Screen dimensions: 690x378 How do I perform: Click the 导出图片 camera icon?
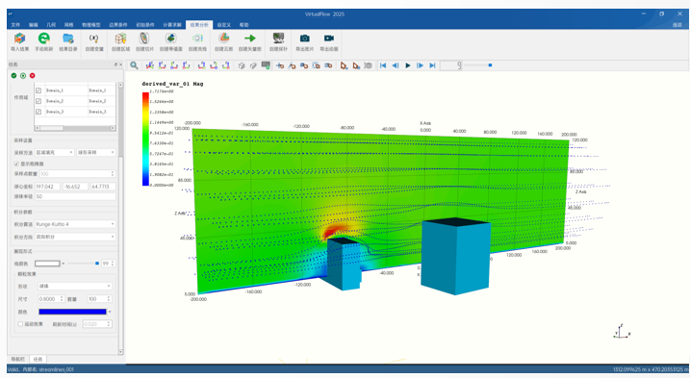click(304, 38)
